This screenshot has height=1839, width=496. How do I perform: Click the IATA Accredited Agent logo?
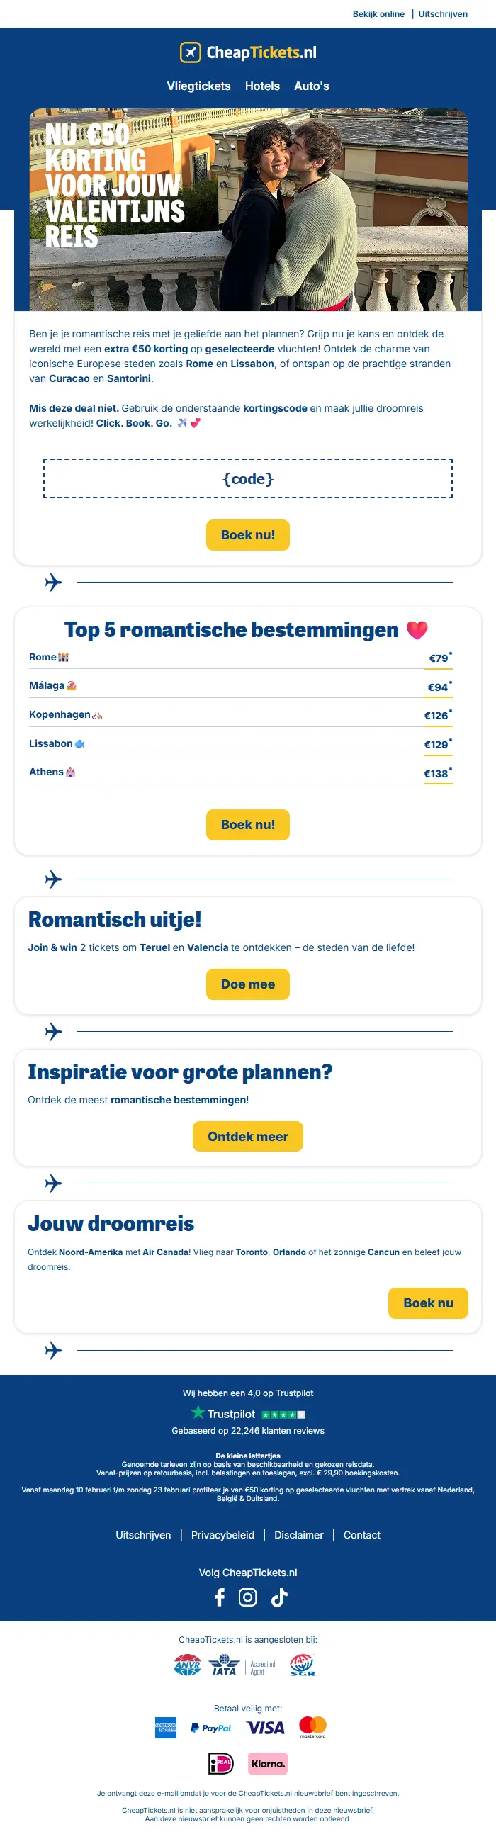[x=241, y=1666]
